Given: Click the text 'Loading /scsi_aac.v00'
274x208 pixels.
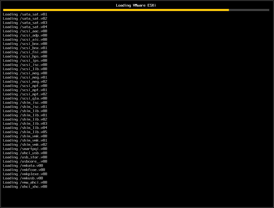Looking at the screenshot, I should click(25, 31).
